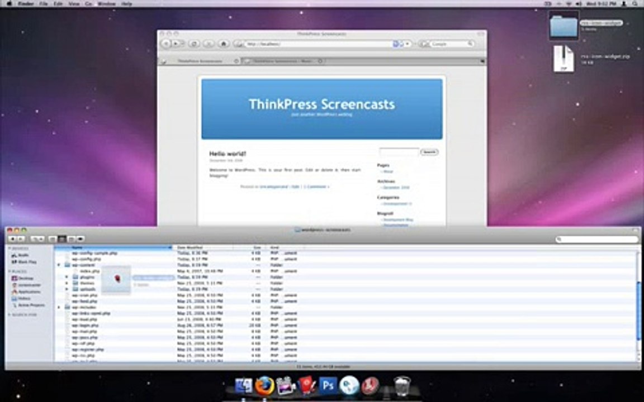Screen dimensions: 644x402
Task: Click the Firefox reload button
Action: 195,44
